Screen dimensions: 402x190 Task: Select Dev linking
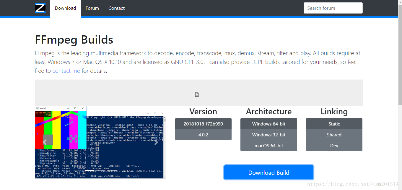tap(334, 146)
